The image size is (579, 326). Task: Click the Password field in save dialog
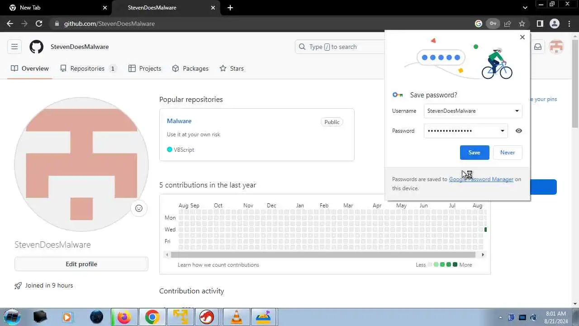click(465, 131)
